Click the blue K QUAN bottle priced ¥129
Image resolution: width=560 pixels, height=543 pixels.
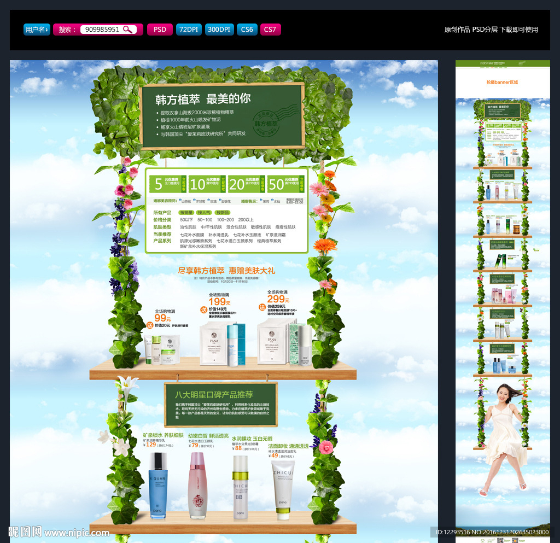coord(158,486)
